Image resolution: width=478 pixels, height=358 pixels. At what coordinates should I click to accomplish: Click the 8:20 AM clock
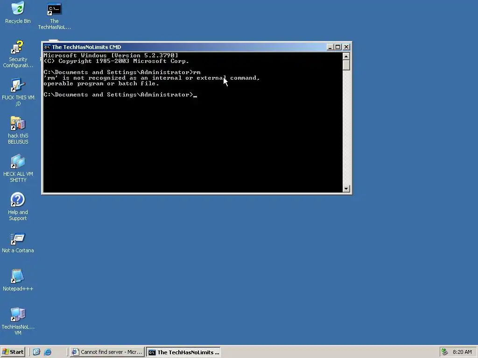462,352
